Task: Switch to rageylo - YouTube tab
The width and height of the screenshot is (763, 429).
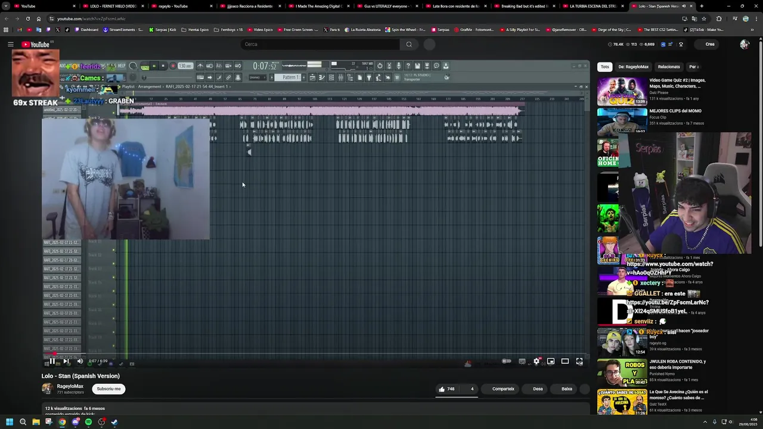Action: [181, 6]
